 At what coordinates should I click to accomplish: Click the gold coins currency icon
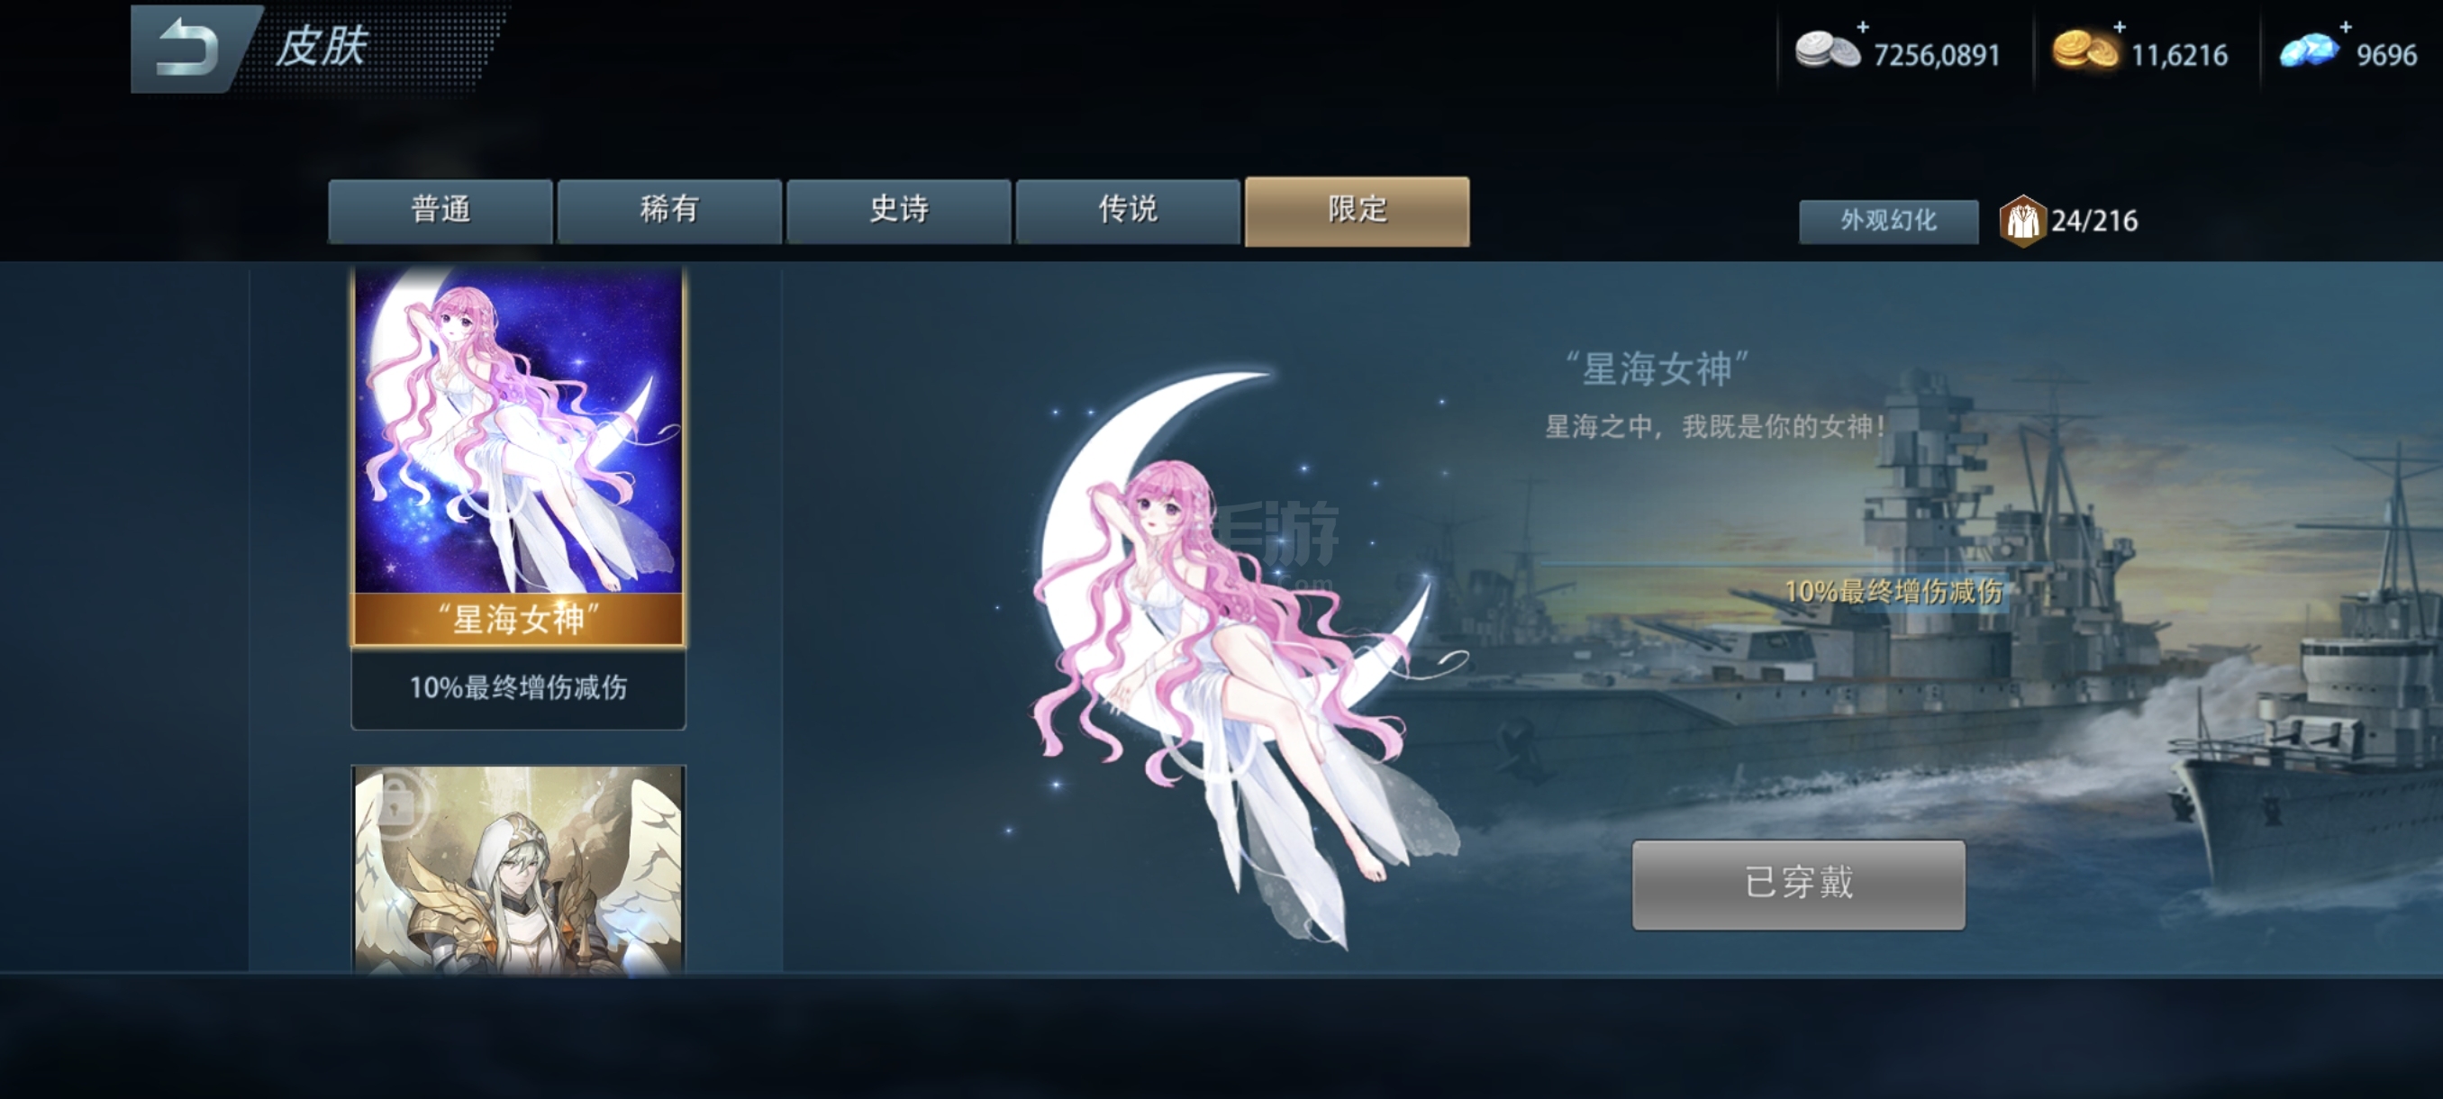pos(2084,51)
